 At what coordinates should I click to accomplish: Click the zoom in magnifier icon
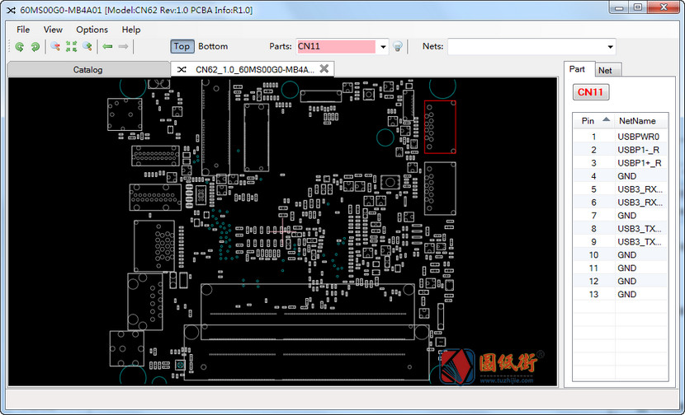pos(87,46)
